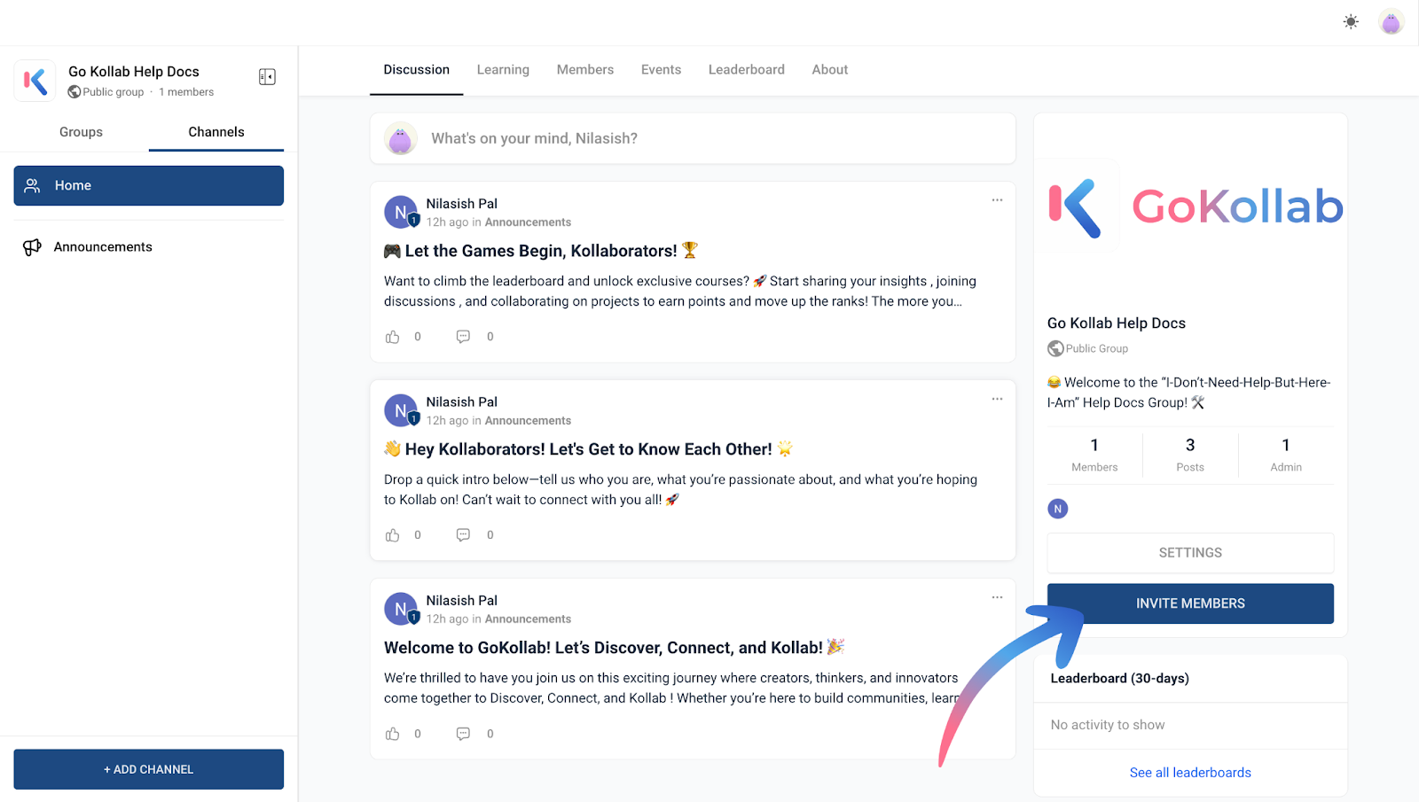Click Announcements link on Hey Kollaborators post
The width and height of the screenshot is (1419, 802).
[528, 421]
